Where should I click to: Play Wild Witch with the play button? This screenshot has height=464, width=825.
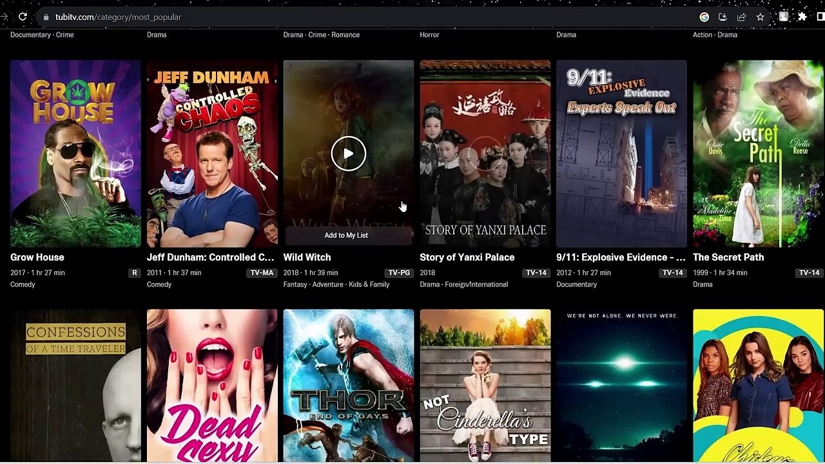pos(349,153)
